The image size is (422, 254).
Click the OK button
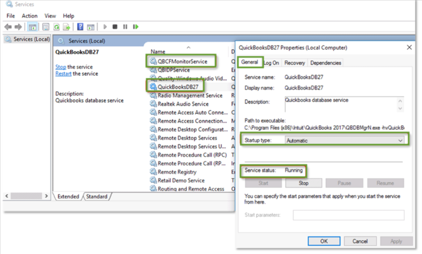[324, 241]
